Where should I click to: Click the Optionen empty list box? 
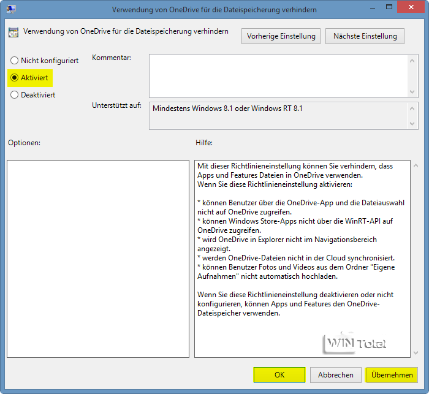coord(98,259)
